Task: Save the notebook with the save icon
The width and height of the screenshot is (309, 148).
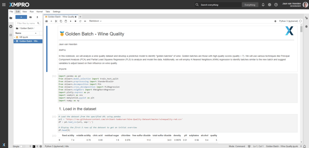Action: point(46,21)
